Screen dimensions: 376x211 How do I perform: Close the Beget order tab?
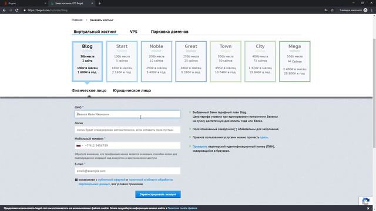click(92, 4)
